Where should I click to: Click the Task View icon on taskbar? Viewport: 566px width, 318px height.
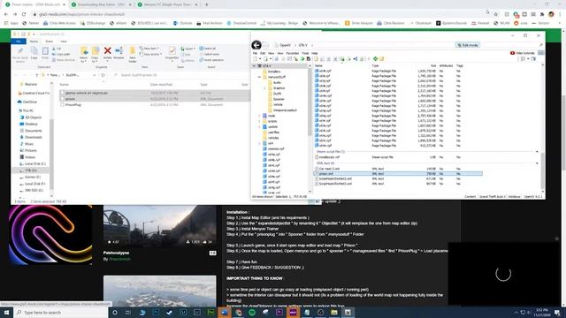click(128, 312)
